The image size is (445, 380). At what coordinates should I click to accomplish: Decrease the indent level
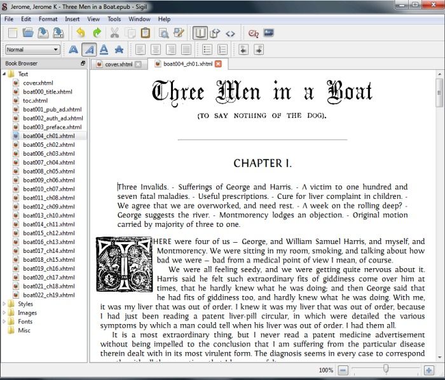[x=243, y=50]
